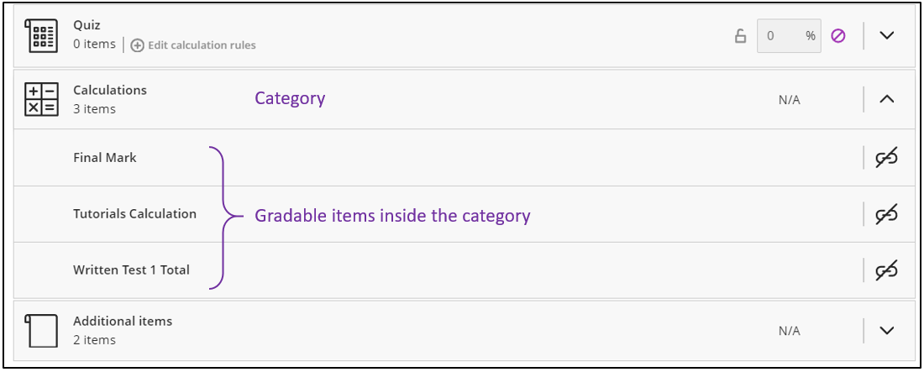Expand the Quiz category chevron
Viewport: 924px width, 372px height.
[887, 35]
